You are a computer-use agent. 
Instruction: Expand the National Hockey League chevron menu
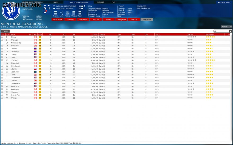80,6
